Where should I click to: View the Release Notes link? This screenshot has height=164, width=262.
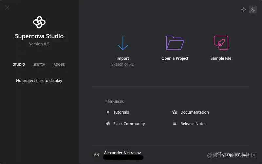click(193, 123)
